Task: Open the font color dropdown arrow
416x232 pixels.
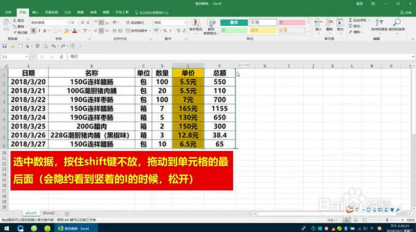Action: pos(78,31)
